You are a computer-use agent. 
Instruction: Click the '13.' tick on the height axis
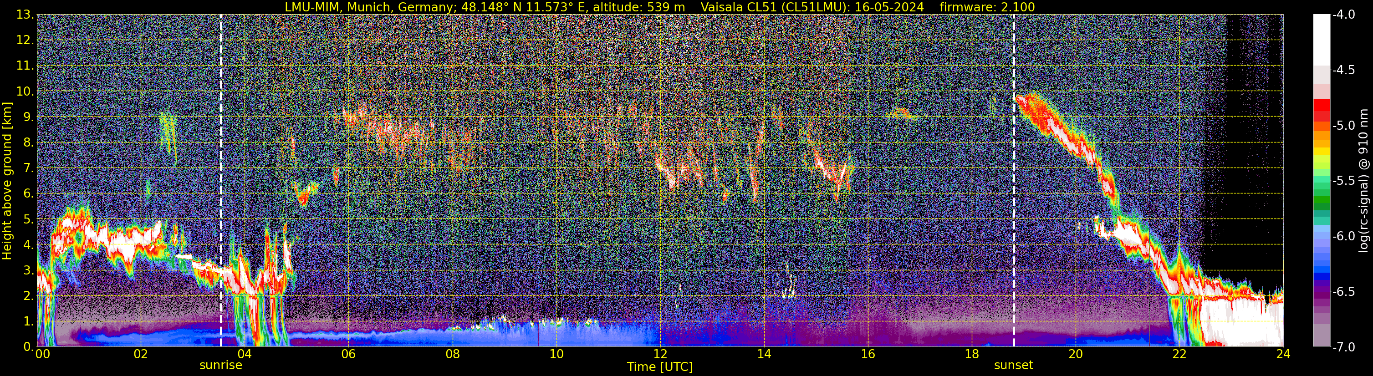coord(25,15)
